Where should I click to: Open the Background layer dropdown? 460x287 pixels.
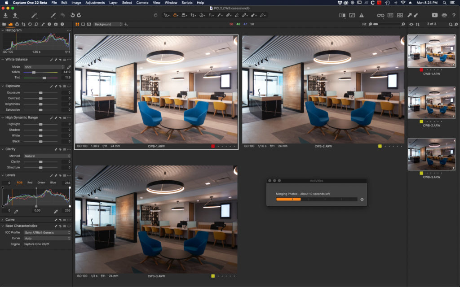(x=108, y=24)
